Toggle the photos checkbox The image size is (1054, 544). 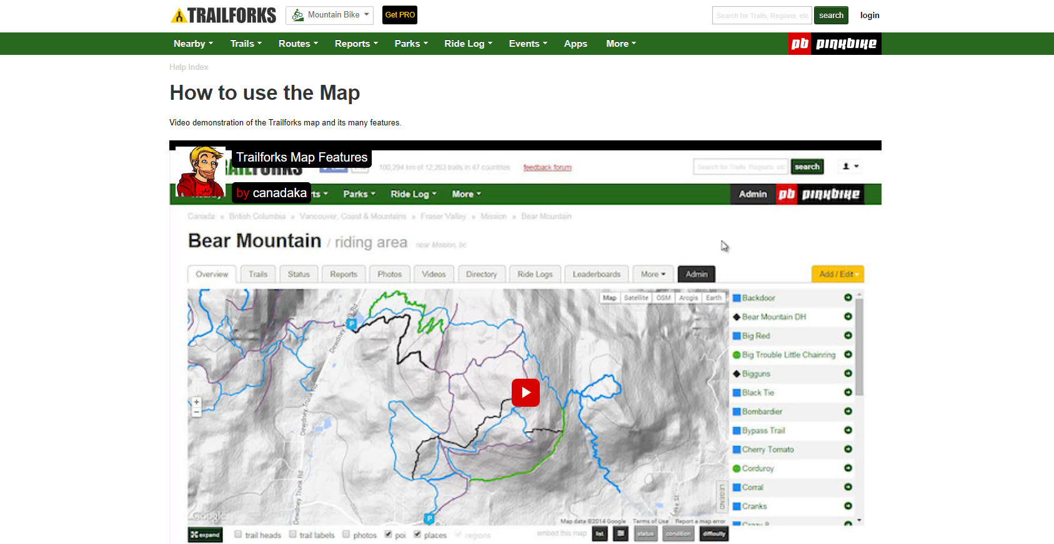(346, 534)
